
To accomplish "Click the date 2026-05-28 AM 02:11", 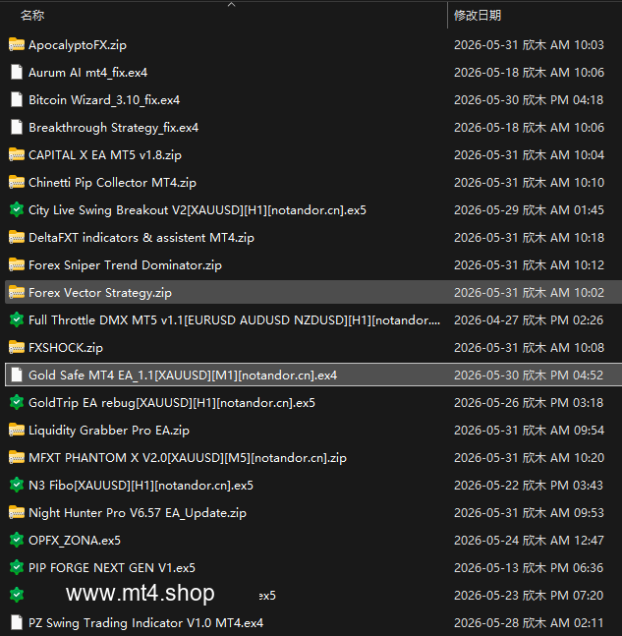I will (529, 622).
